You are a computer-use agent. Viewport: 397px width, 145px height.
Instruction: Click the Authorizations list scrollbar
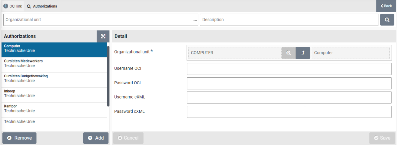[108, 76]
